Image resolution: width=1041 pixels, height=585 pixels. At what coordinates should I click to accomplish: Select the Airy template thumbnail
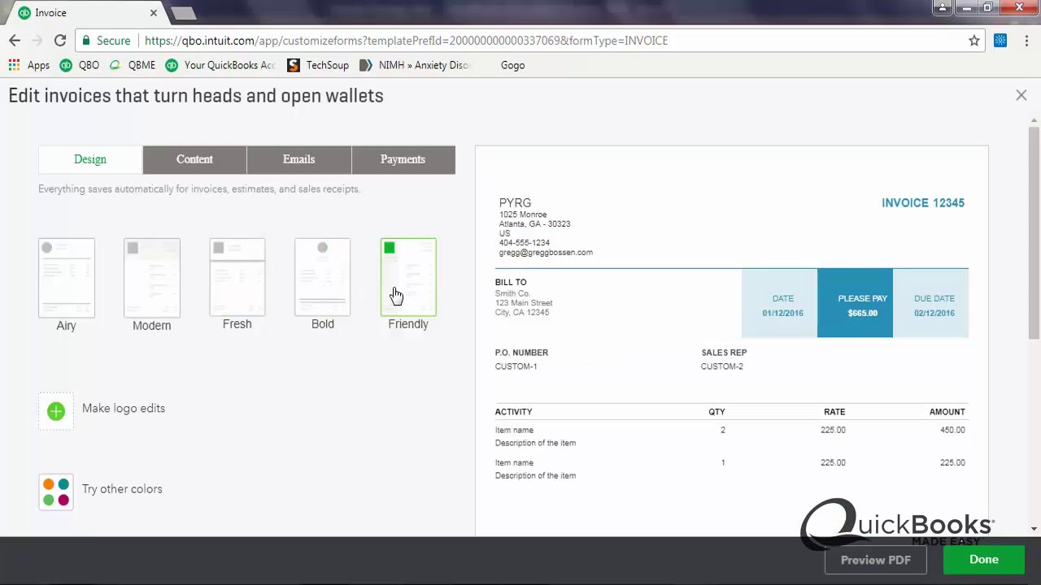pos(67,277)
